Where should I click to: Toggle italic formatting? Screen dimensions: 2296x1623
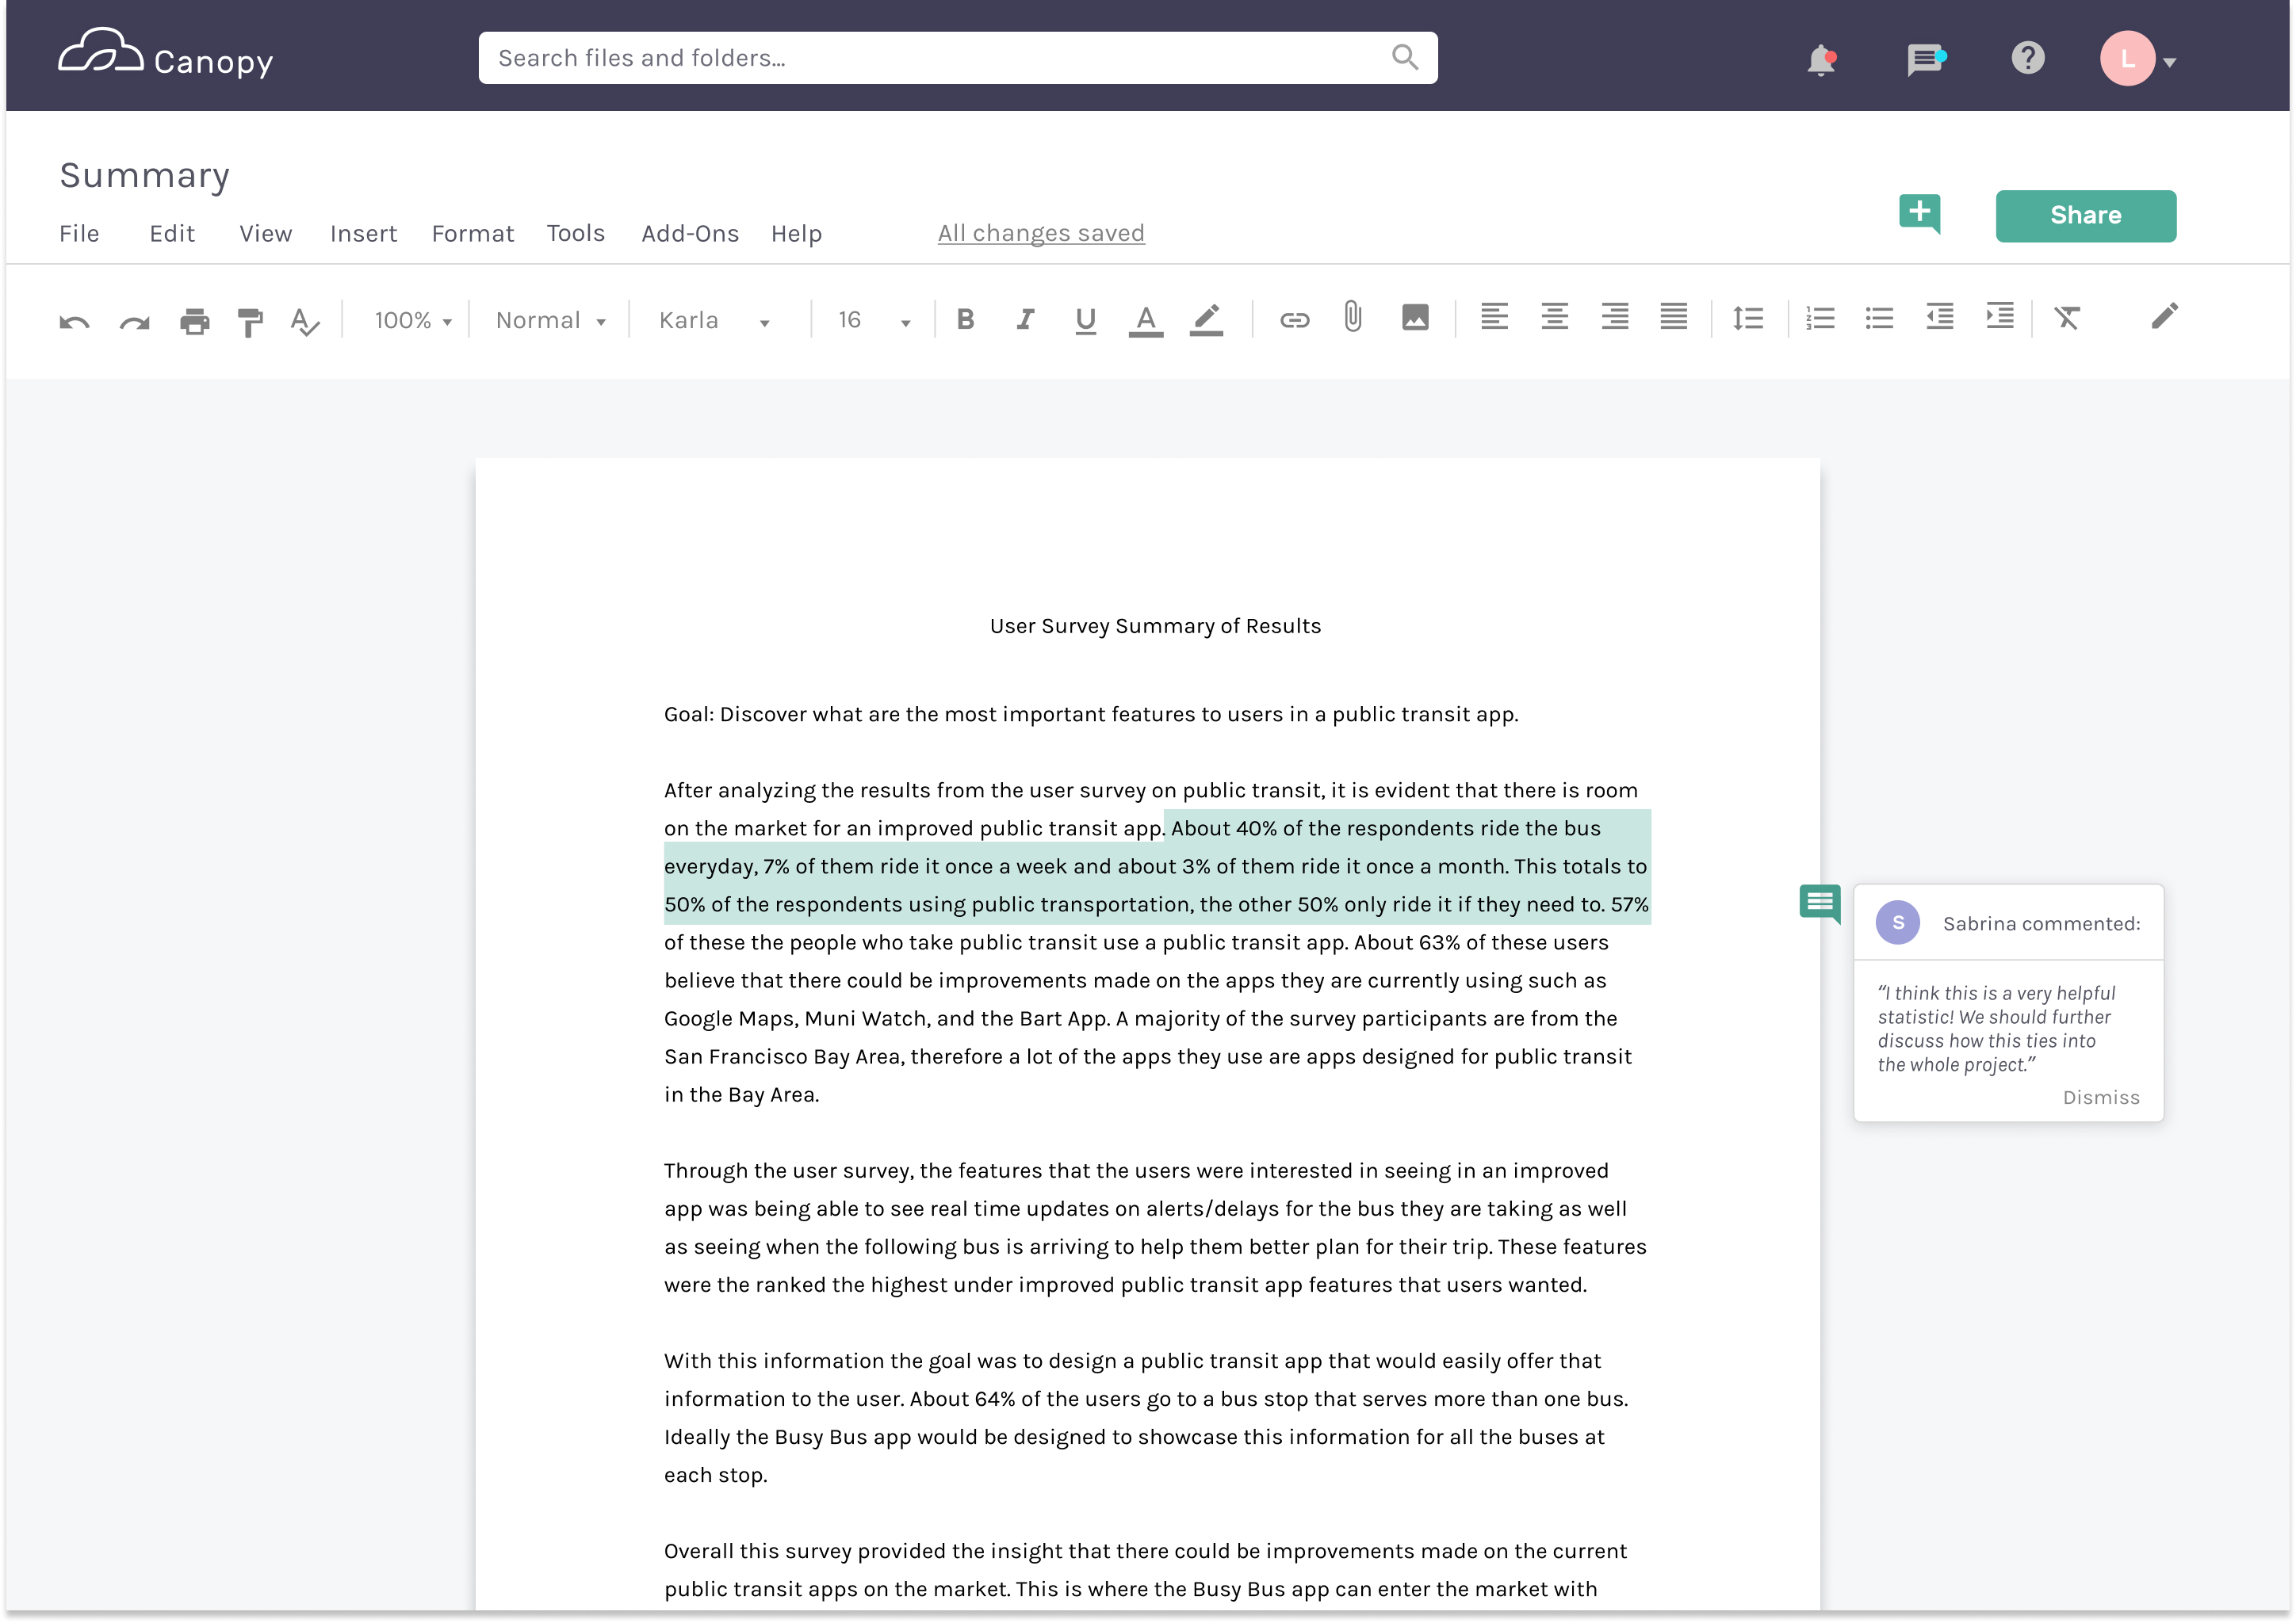coord(1025,320)
